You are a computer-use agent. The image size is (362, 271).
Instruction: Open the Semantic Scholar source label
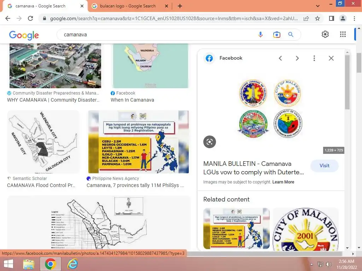pos(30,178)
